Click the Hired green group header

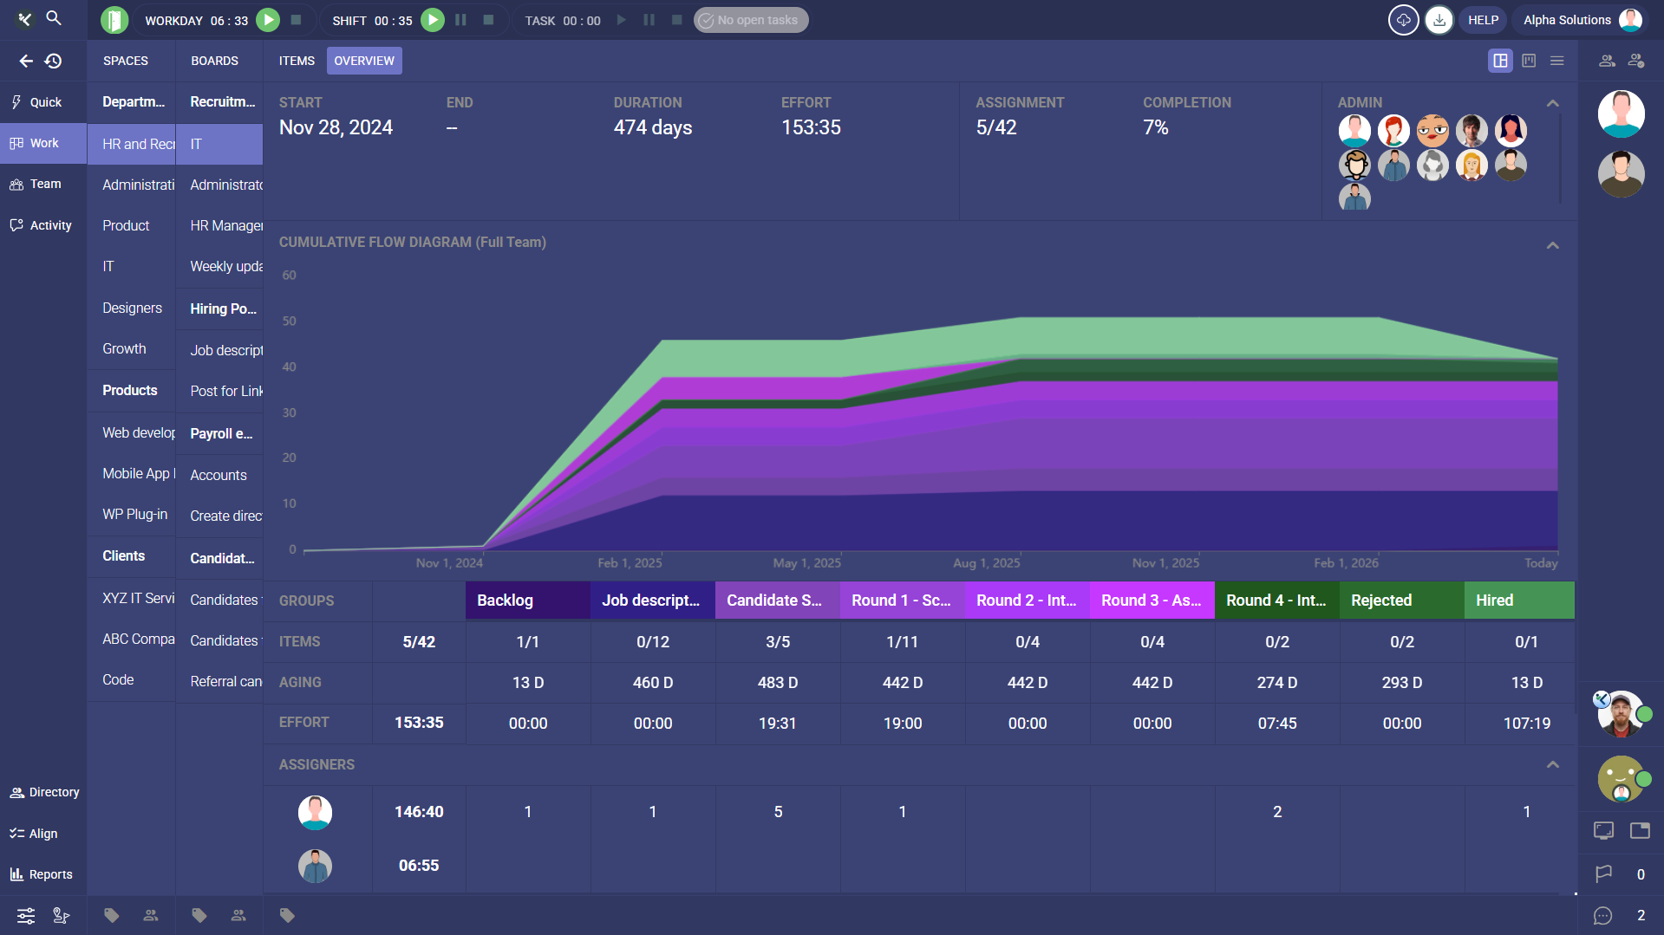[1519, 601]
